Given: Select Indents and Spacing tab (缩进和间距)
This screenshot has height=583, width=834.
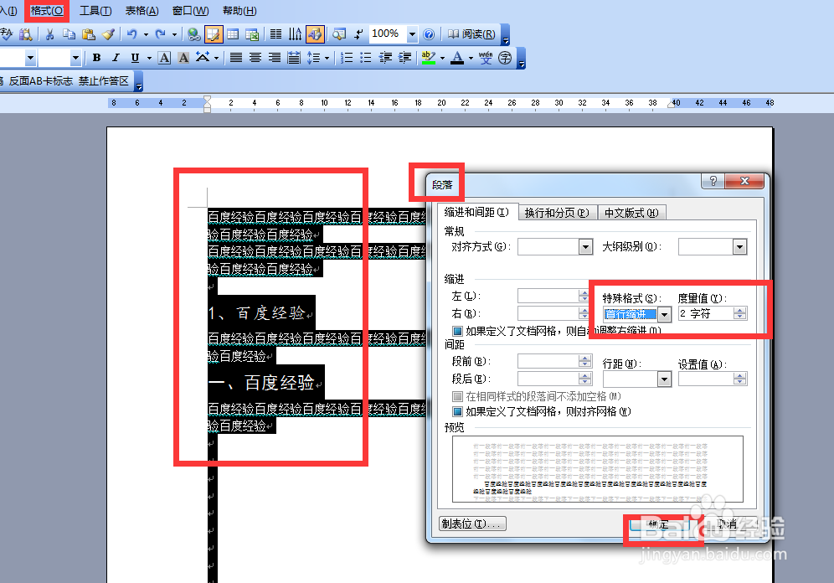Looking at the screenshot, I should (x=476, y=212).
